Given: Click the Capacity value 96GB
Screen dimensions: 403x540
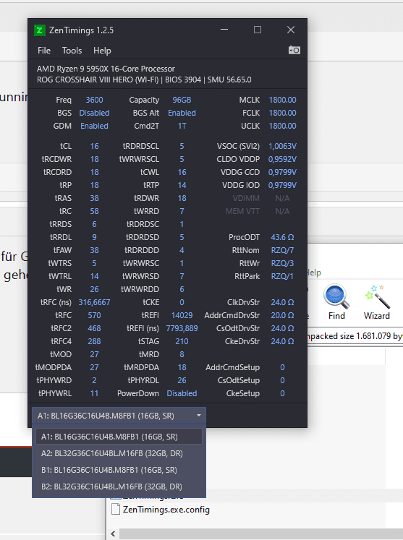Looking at the screenshot, I should click(x=182, y=100).
